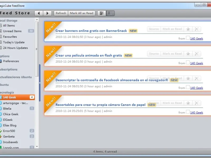Screen dimensions: 211x158
Task: Mark the película animada article as read
Action: (172, 54)
